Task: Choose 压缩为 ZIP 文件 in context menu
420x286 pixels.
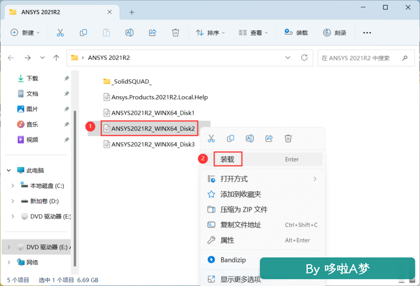Action: point(263,210)
